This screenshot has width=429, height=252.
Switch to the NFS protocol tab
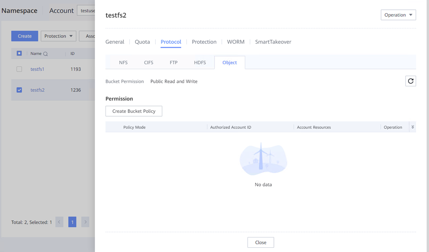click(123, 63)
